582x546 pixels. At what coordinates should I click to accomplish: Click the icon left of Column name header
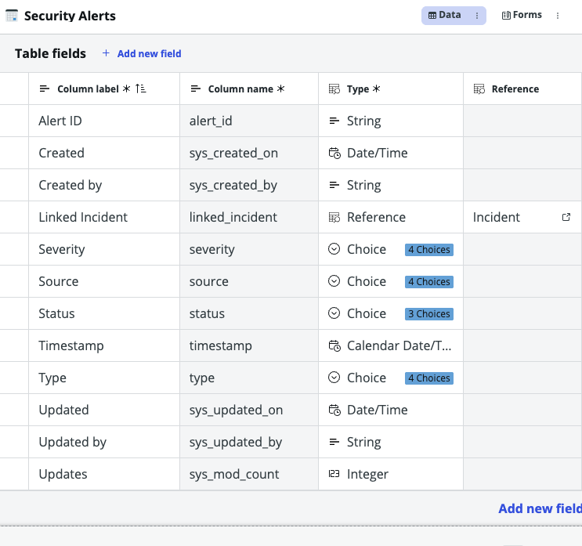pyautogui.click(x=195, y=89)
